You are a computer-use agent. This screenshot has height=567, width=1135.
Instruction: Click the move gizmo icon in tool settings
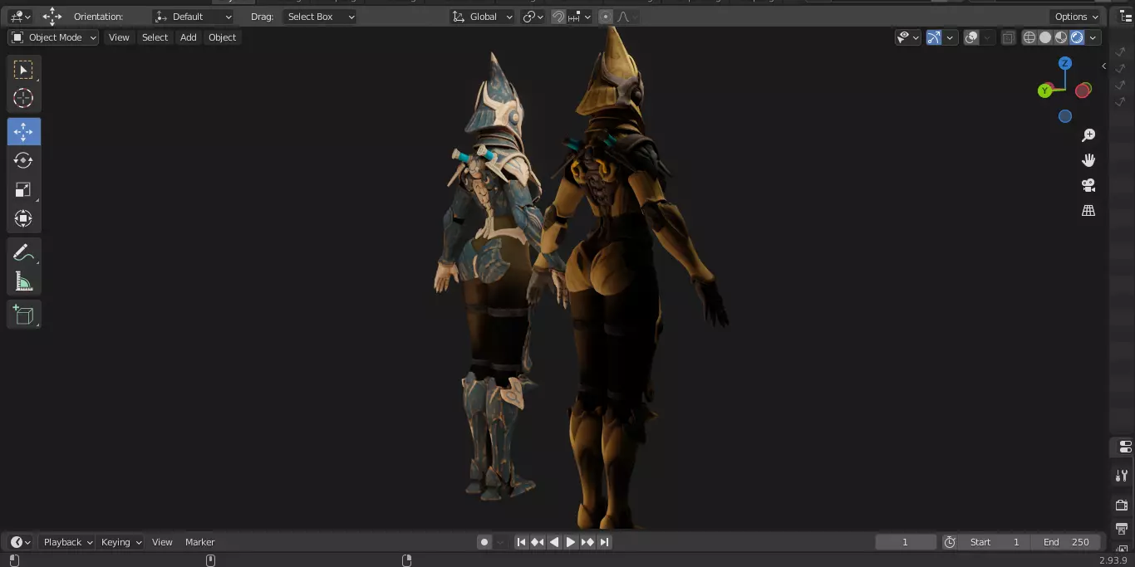52,17
